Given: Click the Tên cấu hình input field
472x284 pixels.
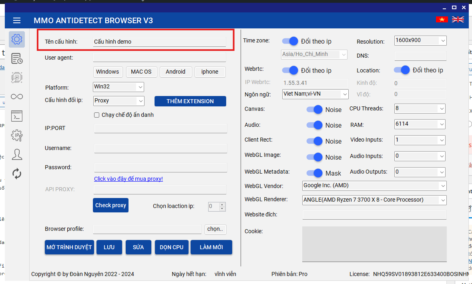Looking at the screenshot, I should point(160,42).
